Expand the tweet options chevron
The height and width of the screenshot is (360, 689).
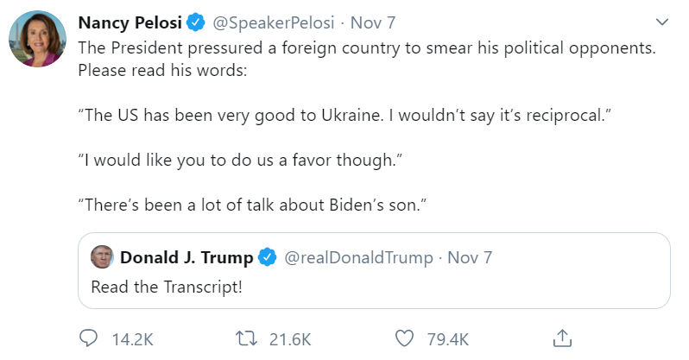(x=662, y=21)
